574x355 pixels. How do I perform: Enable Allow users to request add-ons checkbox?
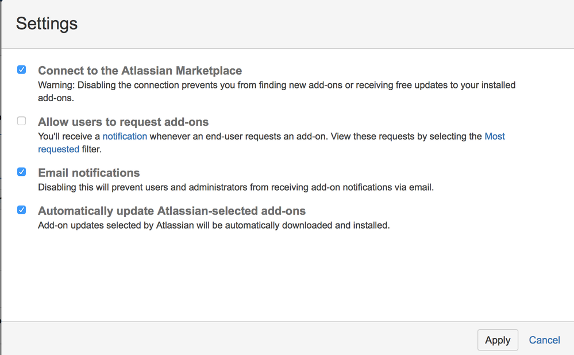[x=22, y=121]
